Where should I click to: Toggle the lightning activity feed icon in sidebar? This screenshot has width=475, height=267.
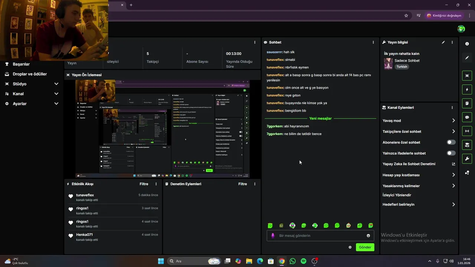467,89
